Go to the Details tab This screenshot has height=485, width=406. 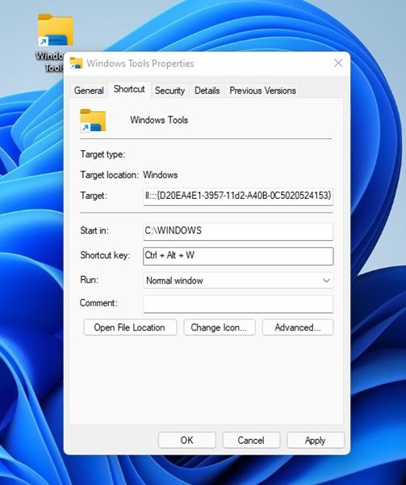[x=207, y=91]
